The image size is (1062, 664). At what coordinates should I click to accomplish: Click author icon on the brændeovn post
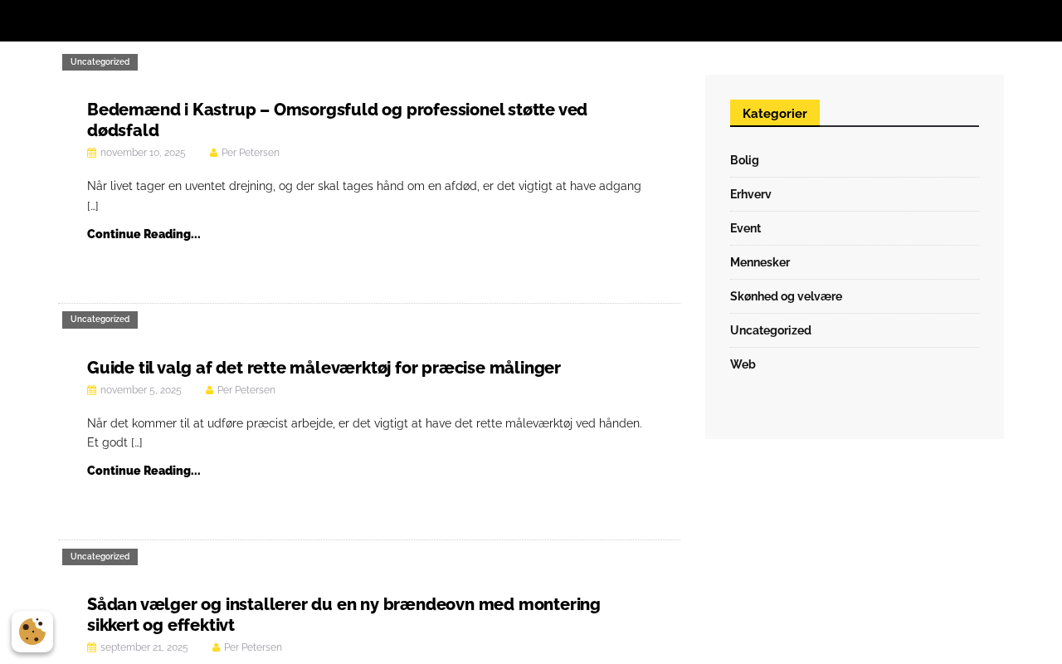pos(217,647)
